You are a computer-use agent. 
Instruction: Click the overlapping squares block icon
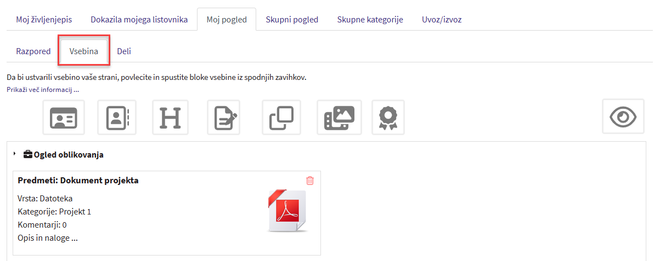281,117
